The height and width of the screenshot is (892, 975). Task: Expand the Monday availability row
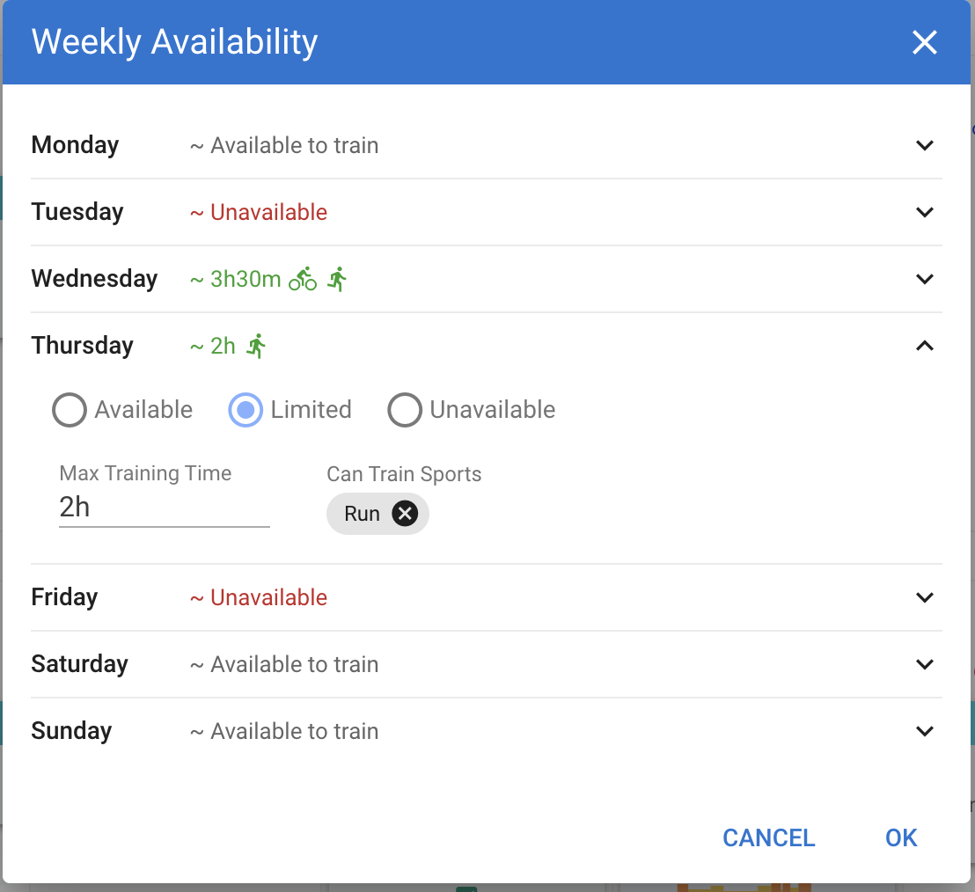(x=924, y=145)
